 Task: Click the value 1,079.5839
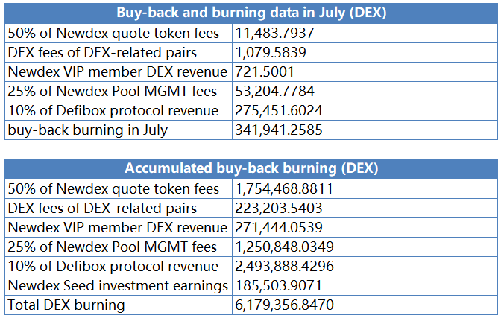tap(271, 53)
